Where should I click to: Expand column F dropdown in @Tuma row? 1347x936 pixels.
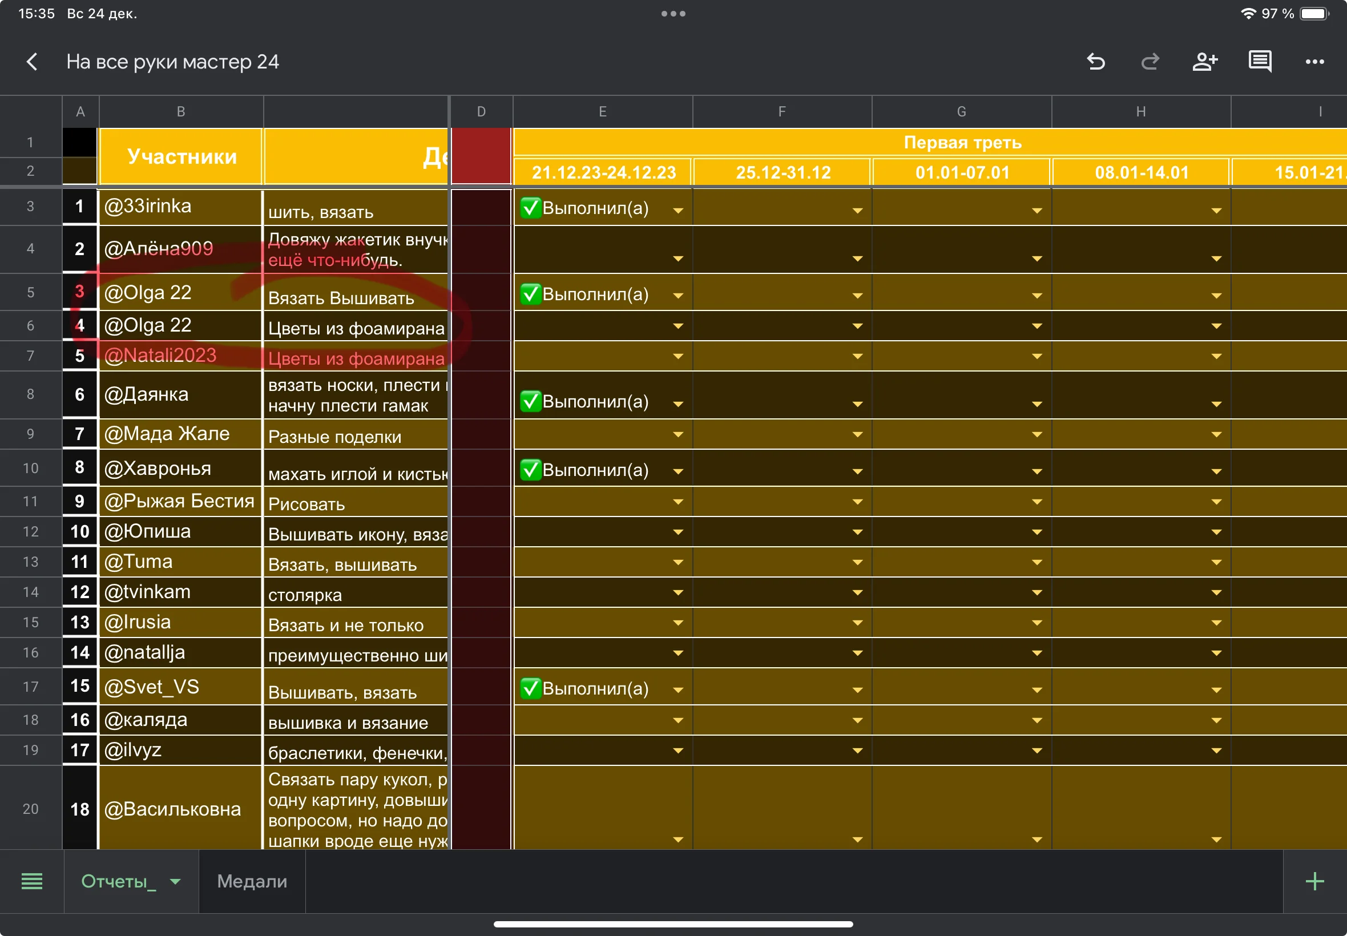(857, 562)
